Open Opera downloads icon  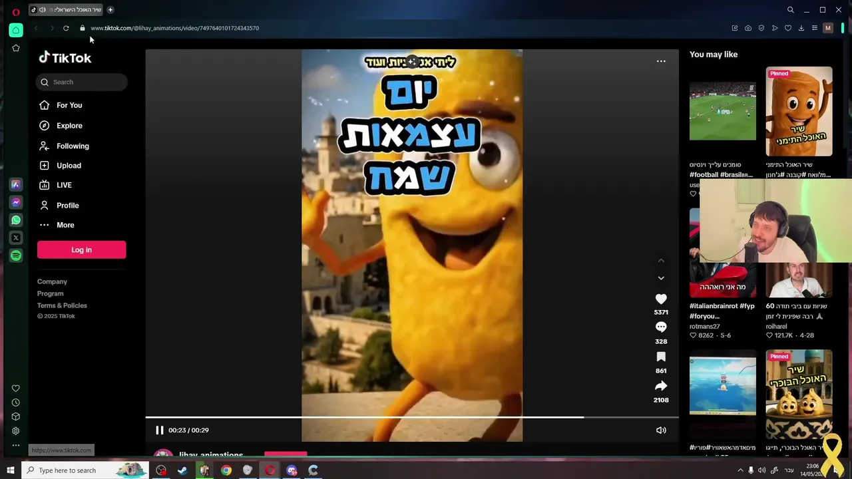(x=801, y=28)
